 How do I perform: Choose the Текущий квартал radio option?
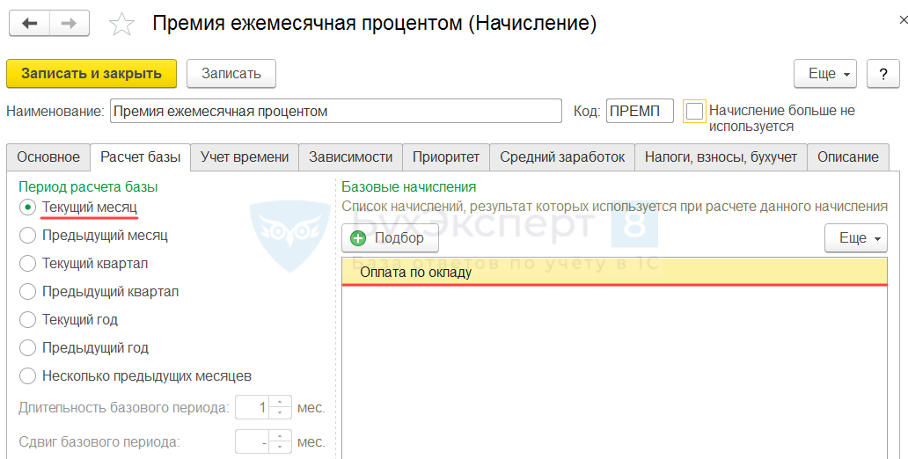(28, 264)
